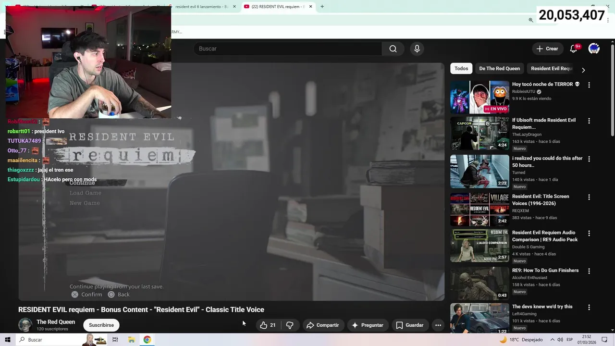615x346 pixels.
Task: Close the RESIDENT EVIL requiem tab
Action: [310, 7]
